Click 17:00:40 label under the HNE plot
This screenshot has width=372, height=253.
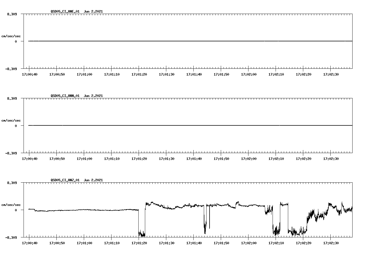(x=30, y=74)
